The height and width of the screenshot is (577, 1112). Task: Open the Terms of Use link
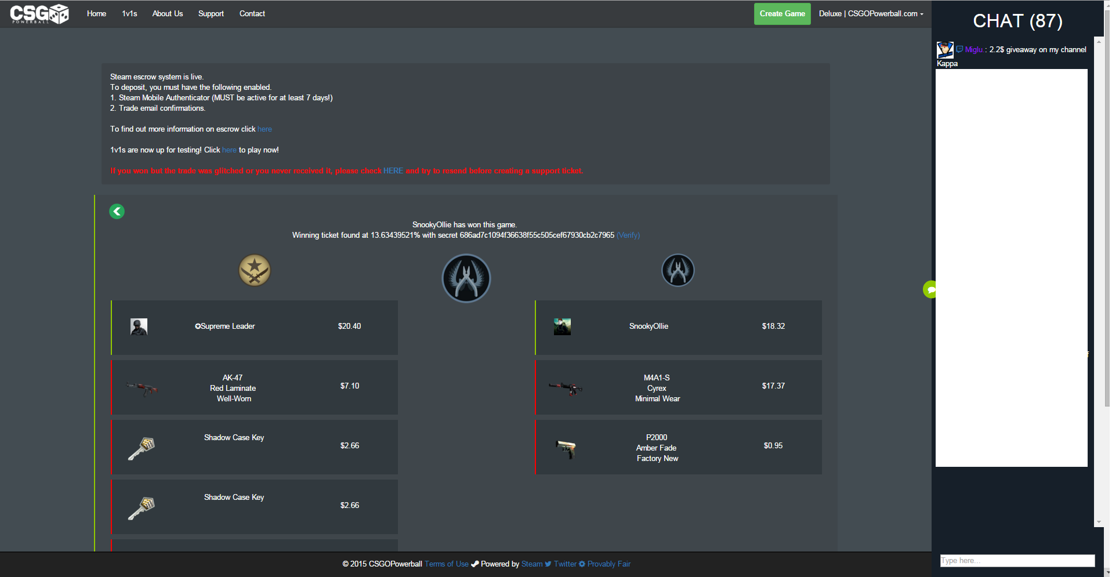446,564
